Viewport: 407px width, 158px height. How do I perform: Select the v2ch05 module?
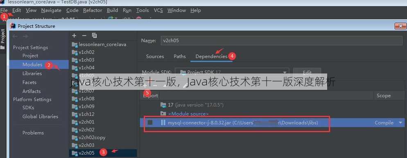tap(103, 153)
